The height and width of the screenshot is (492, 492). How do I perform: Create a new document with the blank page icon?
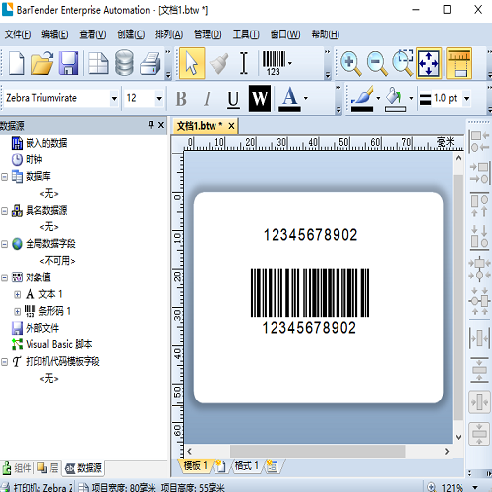click(17, 63)
